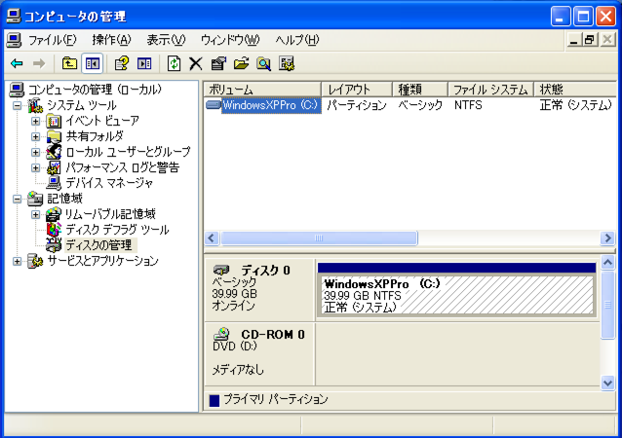Expand the パフォーマンス ログと警告 node
Screen dimensions: 622x438
[35, 168]
